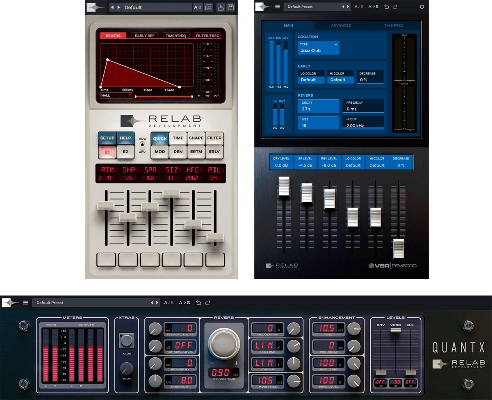Screen dimensions: 492x400
Task: Click the add preset icon beside A B
Action: pyautogui.click(x=208, y=7)
